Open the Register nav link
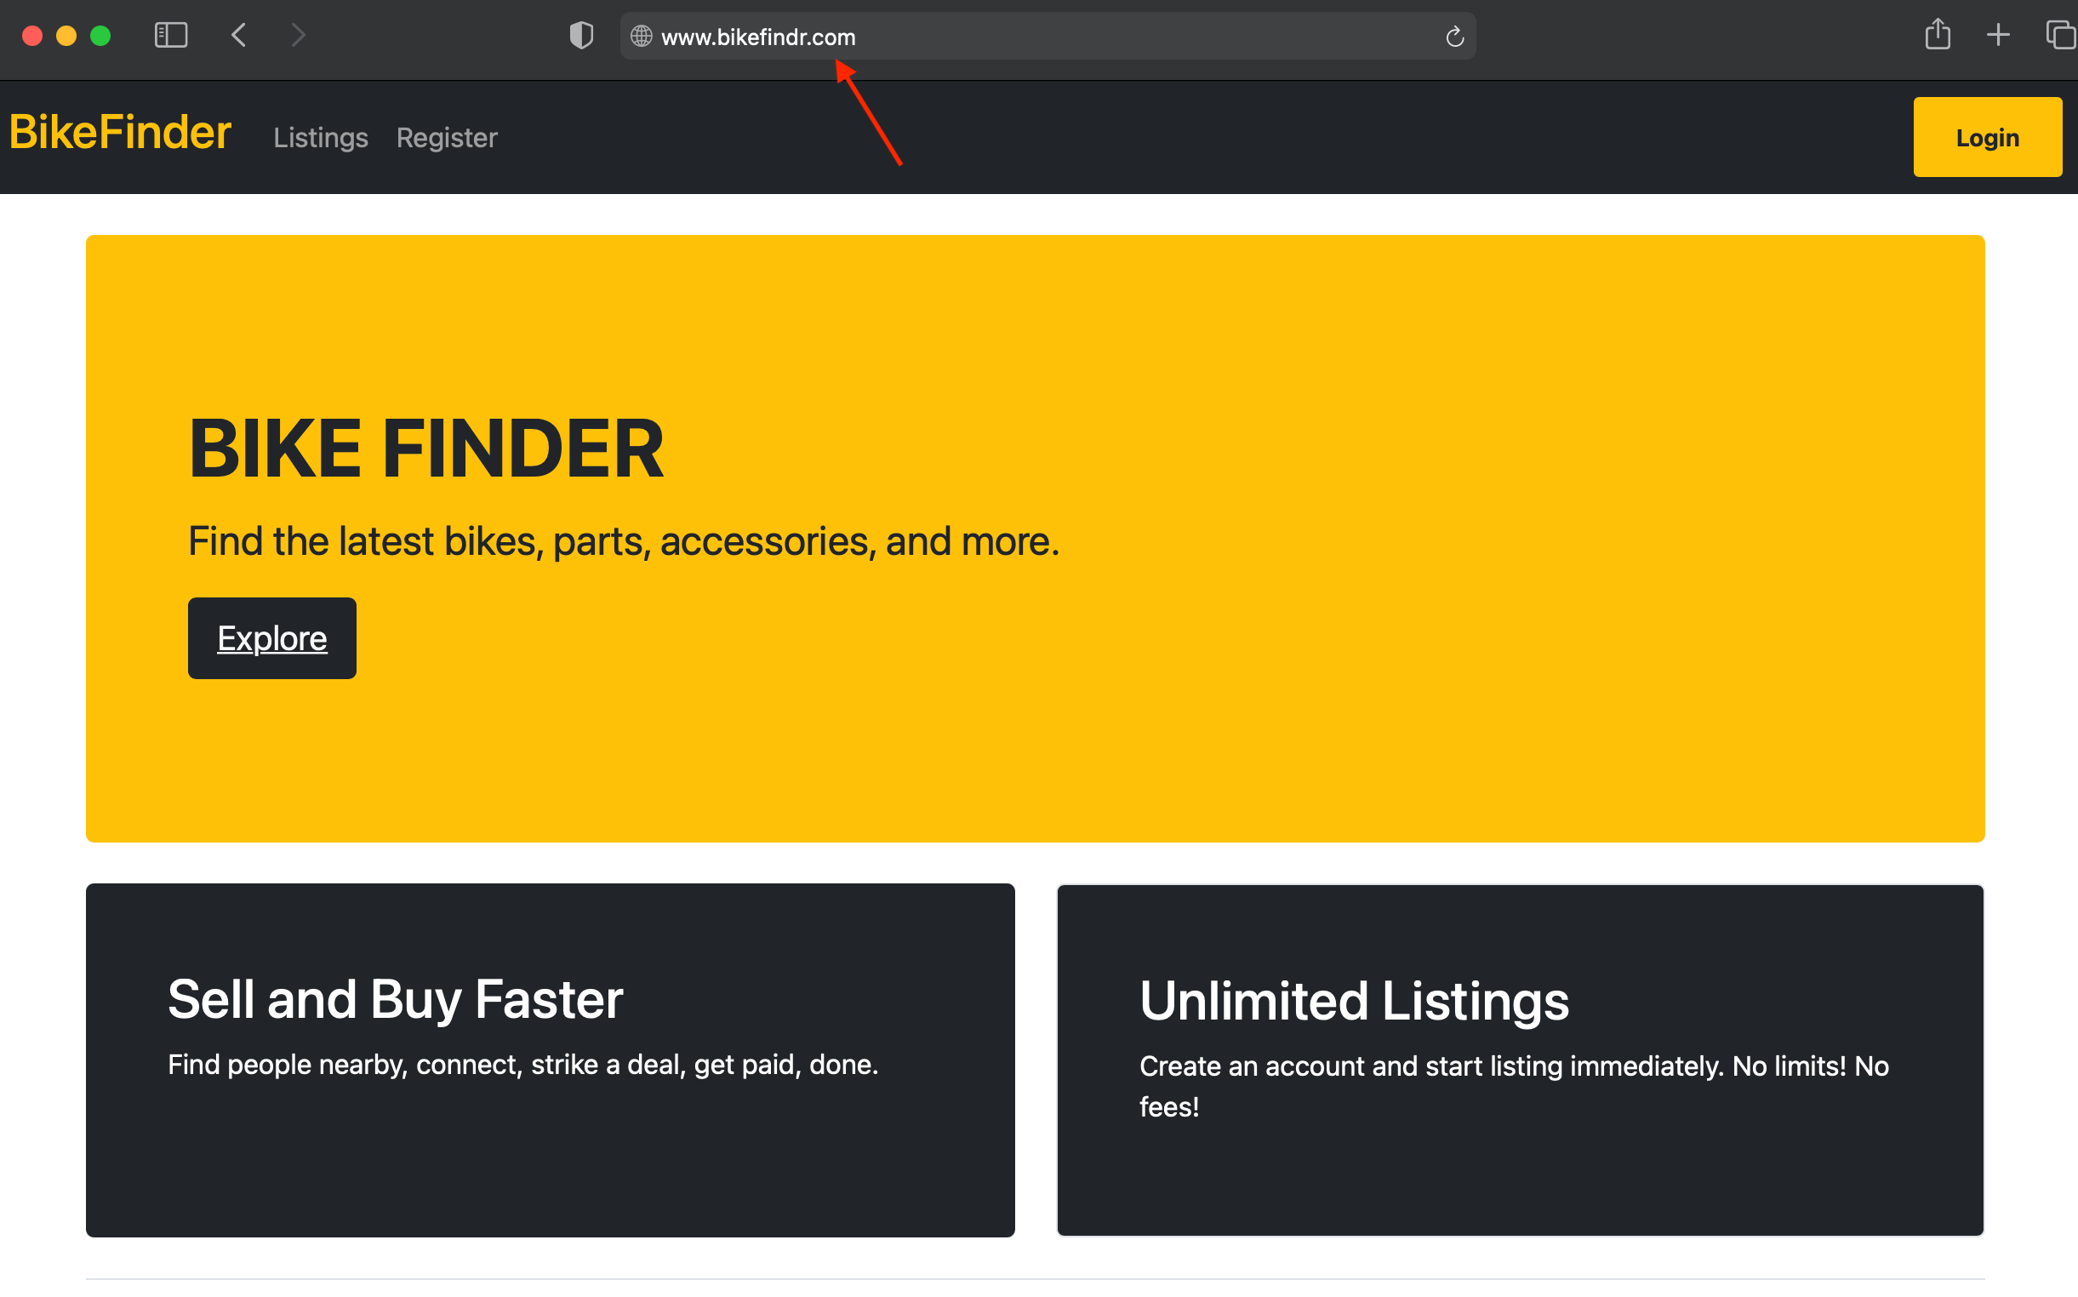The height and width of the screenshot is (1297, 2078). 446,138
